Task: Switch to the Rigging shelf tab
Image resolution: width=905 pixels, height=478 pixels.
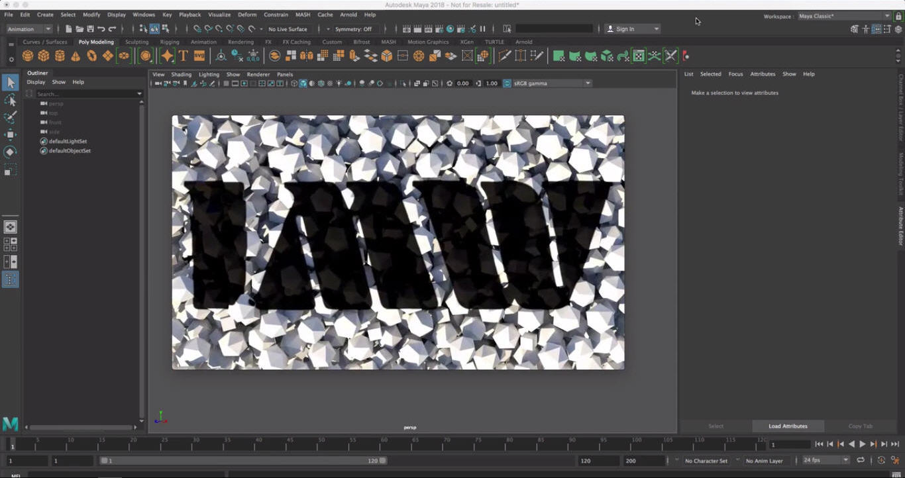Action: pyautogui.click(x=170, y=42)
